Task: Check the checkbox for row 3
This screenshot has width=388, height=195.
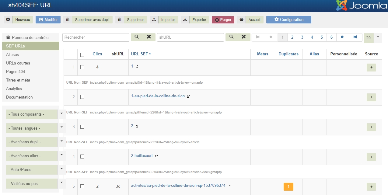Action: (82, 127)
